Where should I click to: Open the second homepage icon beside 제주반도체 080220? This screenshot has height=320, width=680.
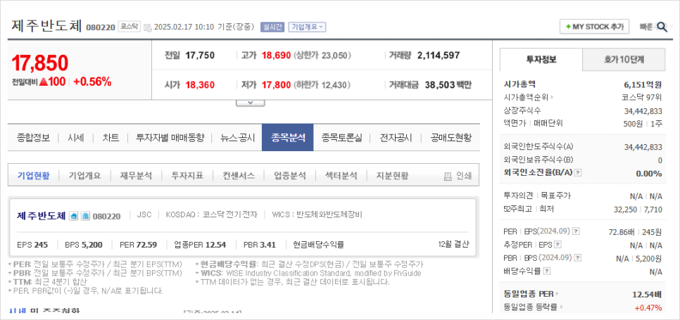(85, 215)
